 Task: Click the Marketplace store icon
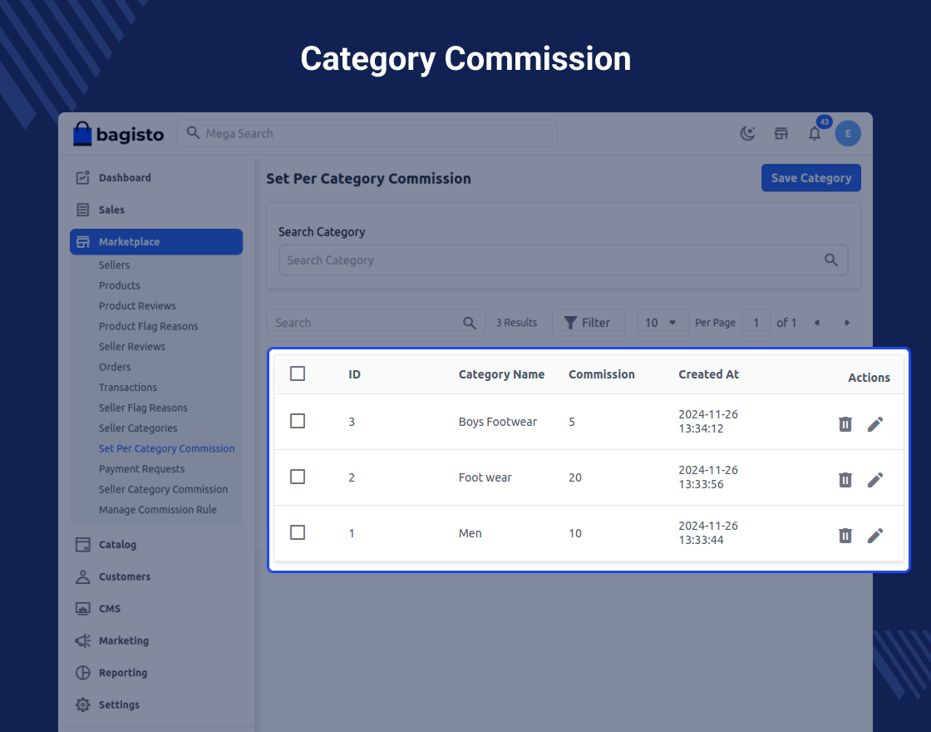tap(82, 242)
